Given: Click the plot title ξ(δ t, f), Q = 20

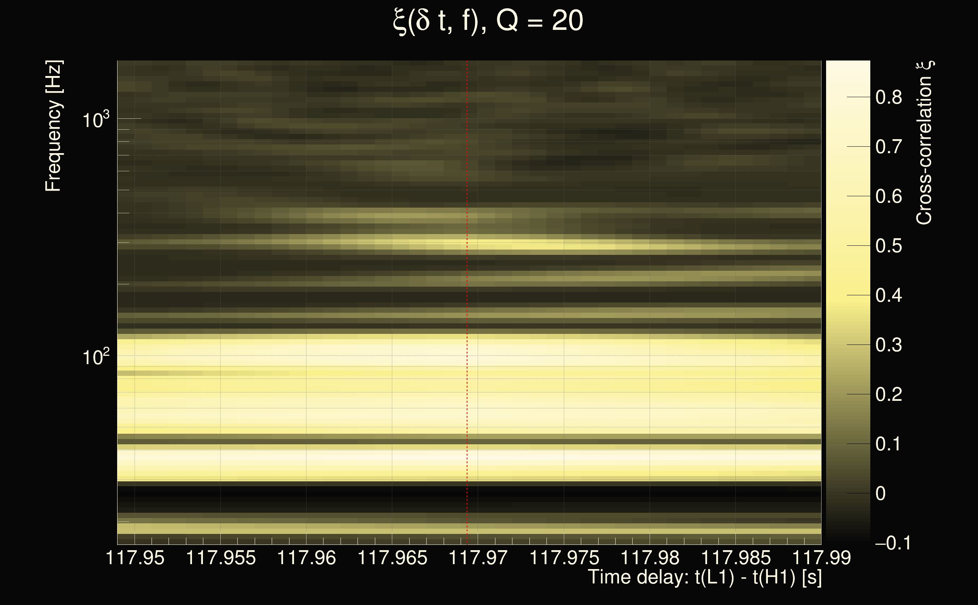Looking at the screenshot, I should 488,21.
